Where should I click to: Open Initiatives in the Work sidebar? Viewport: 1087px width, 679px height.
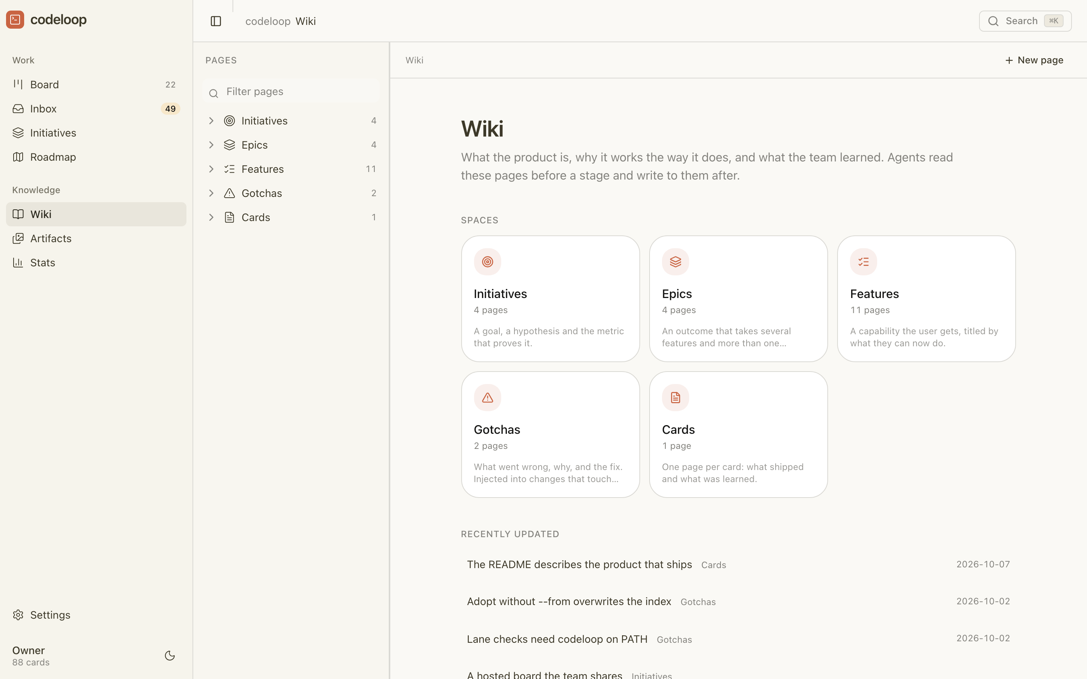point(96,133)
